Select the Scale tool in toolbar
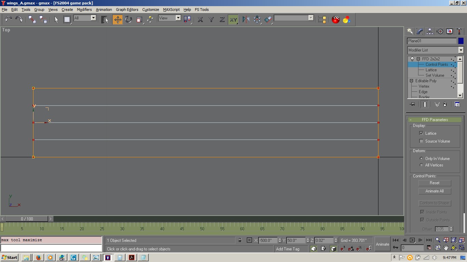Image resolution: width=467 pixels, height=262 pixels. [139, 19]
